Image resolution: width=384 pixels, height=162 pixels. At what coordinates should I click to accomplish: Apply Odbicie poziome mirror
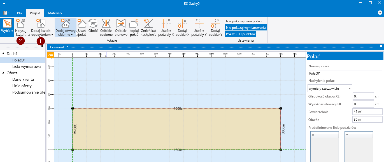pyautogui.click(x=106, y=27)
